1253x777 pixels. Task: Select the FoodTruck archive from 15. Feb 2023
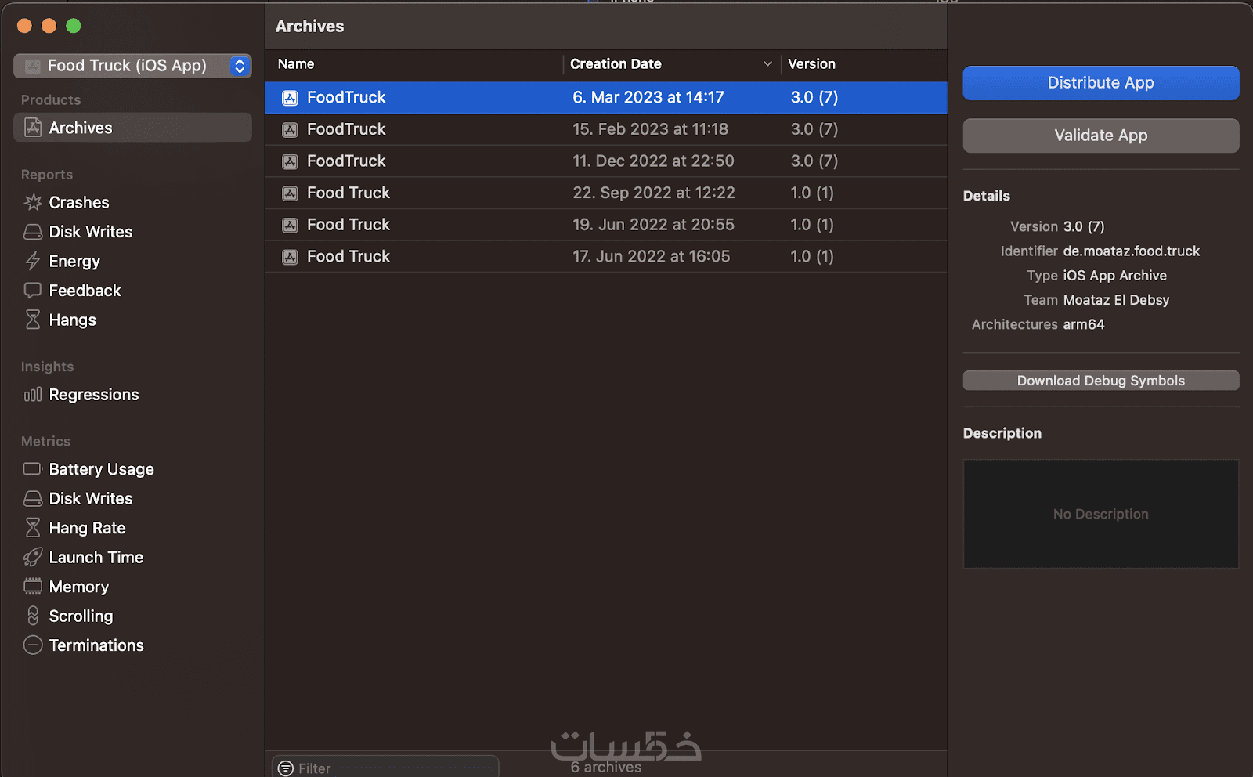point(606,129)
